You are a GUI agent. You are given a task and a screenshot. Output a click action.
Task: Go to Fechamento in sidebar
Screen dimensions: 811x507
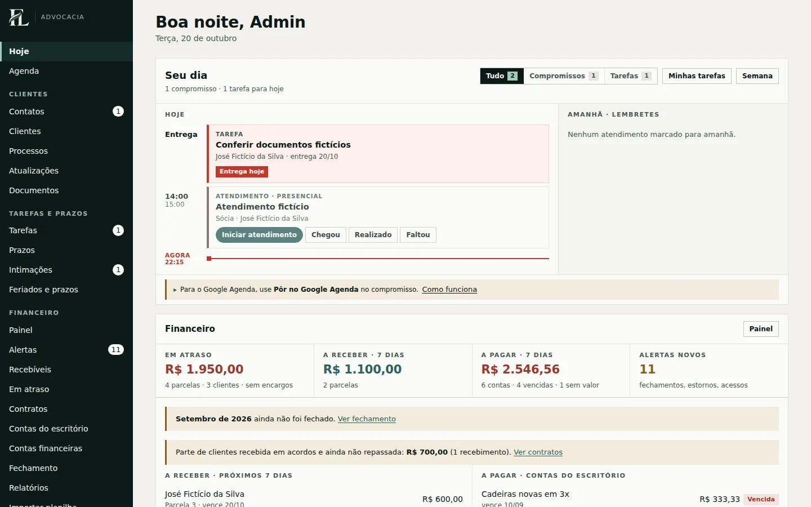[66, 468]
